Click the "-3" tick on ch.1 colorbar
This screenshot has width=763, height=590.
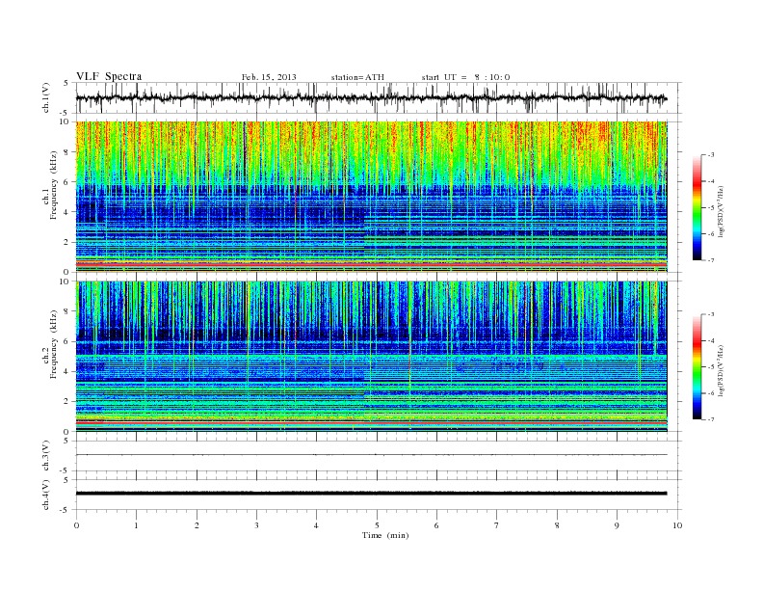711,155
